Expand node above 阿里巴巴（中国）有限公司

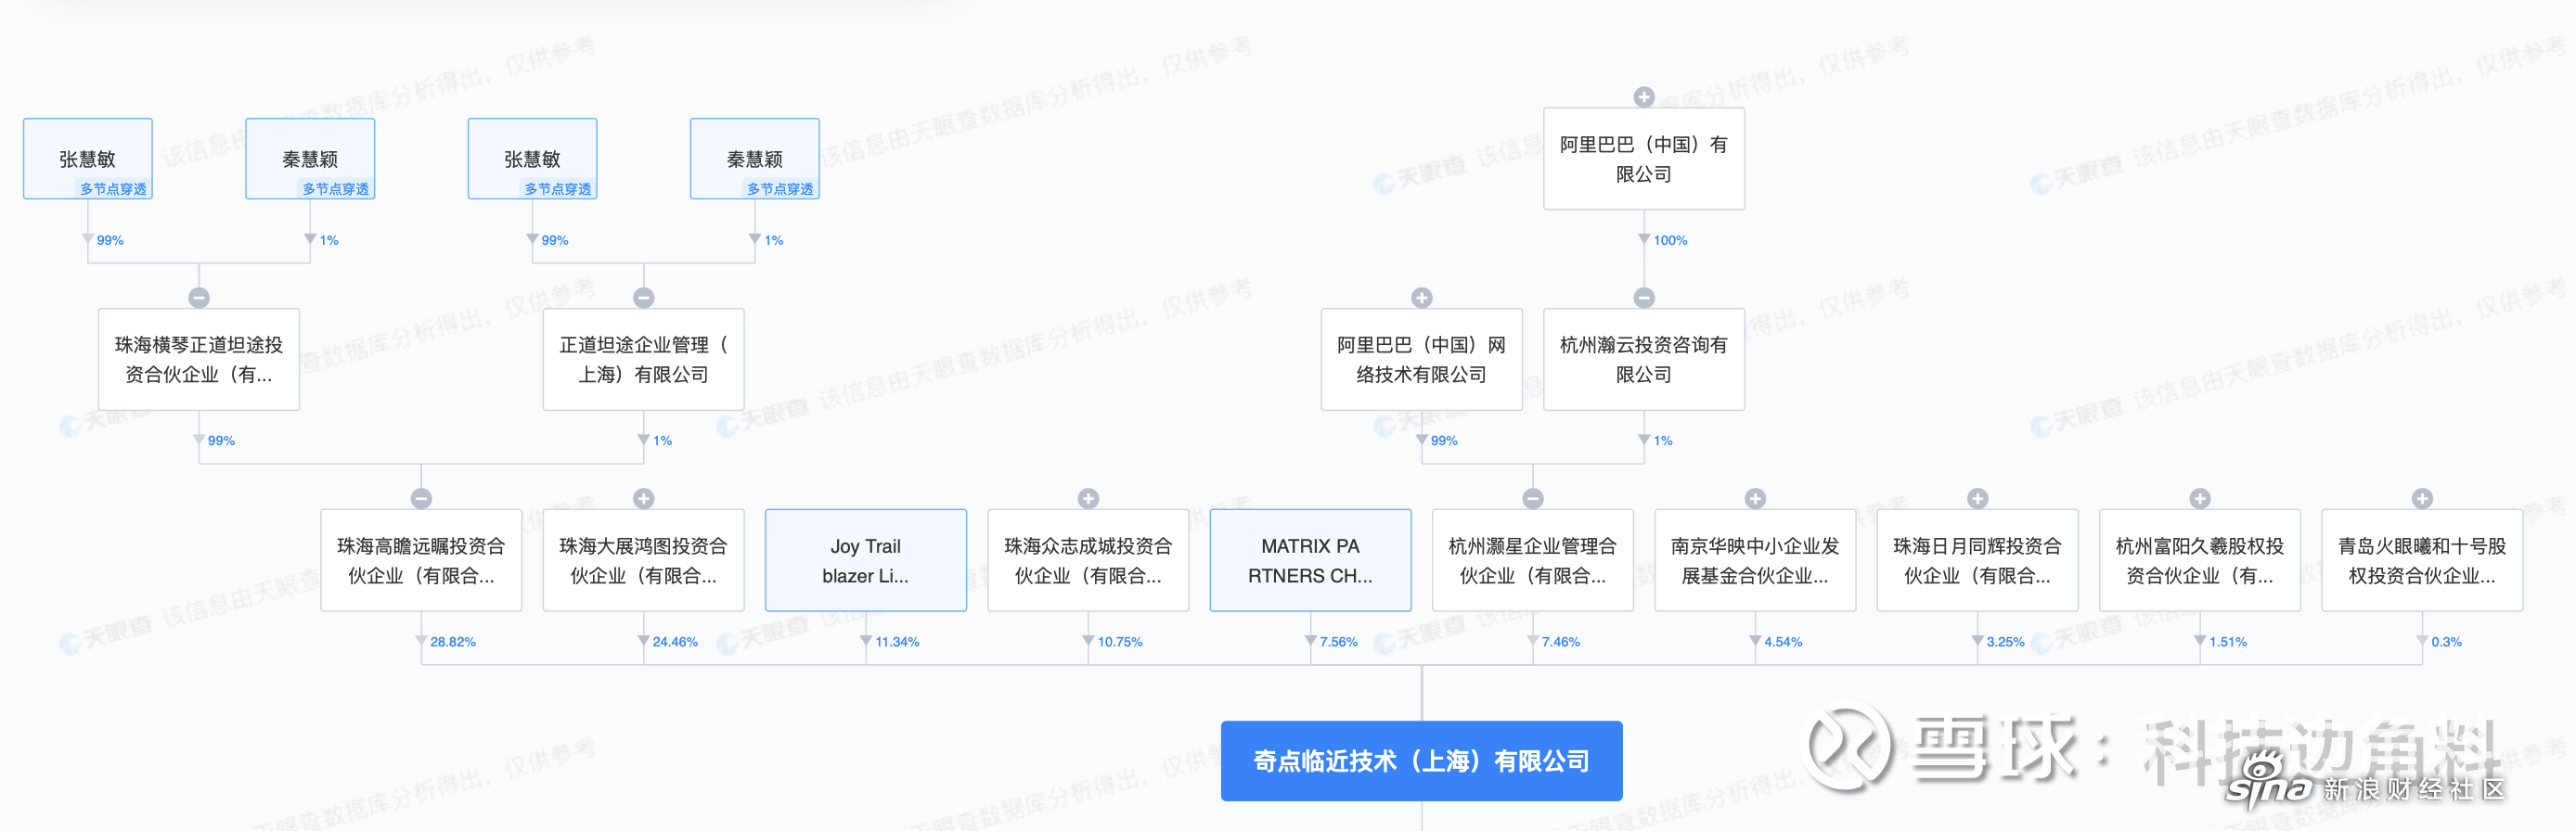(x=1643, y=97)
